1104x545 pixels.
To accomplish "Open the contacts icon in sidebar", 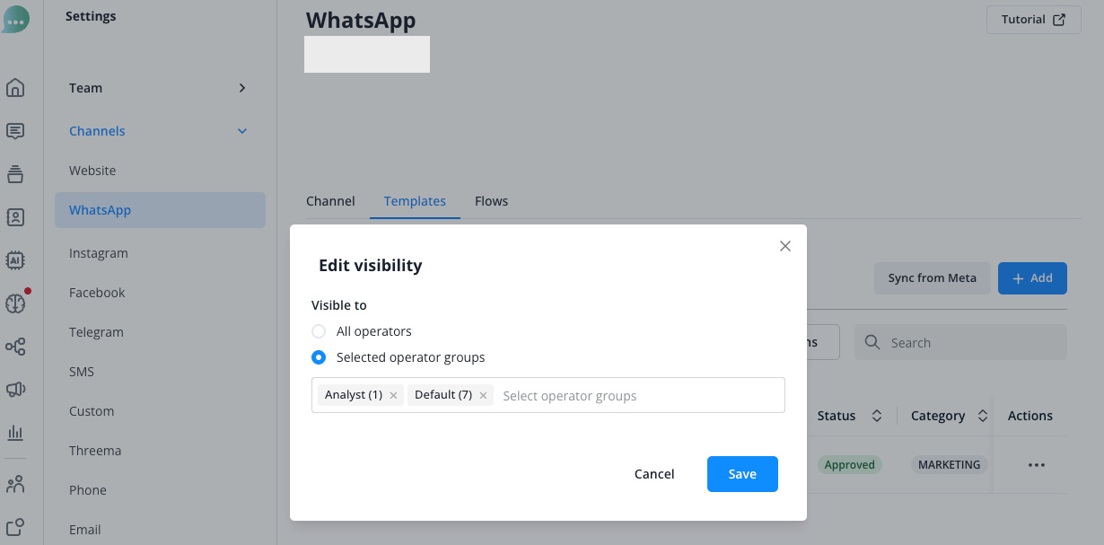I will [x=15, y=217].
